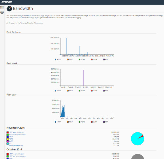Open the User Manager people icon
164x159 pixels.
click(2, 13)
